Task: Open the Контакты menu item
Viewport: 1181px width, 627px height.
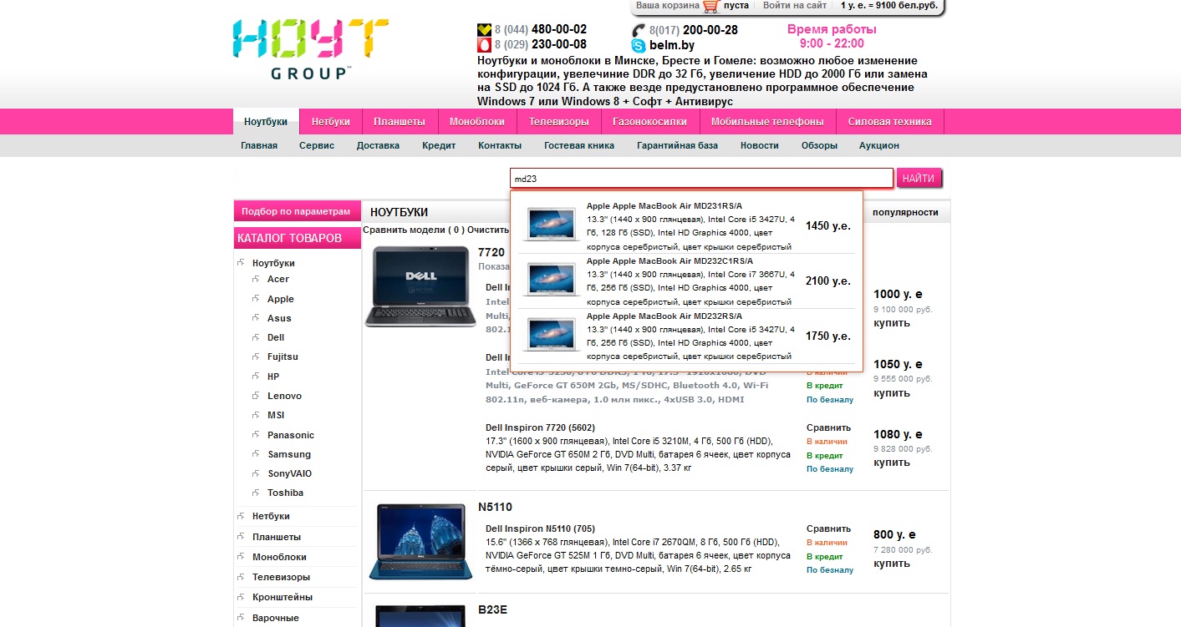Action: coord(500,145)
